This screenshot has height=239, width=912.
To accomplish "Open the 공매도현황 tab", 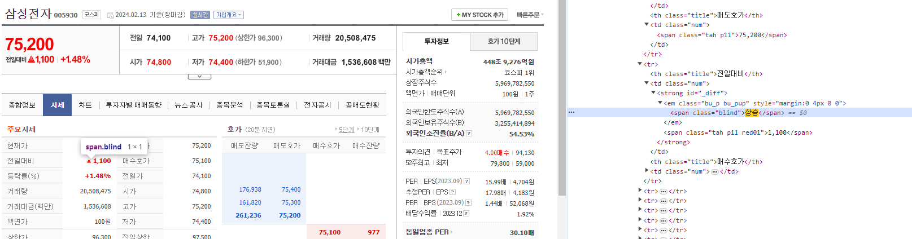I will [363, 105].
